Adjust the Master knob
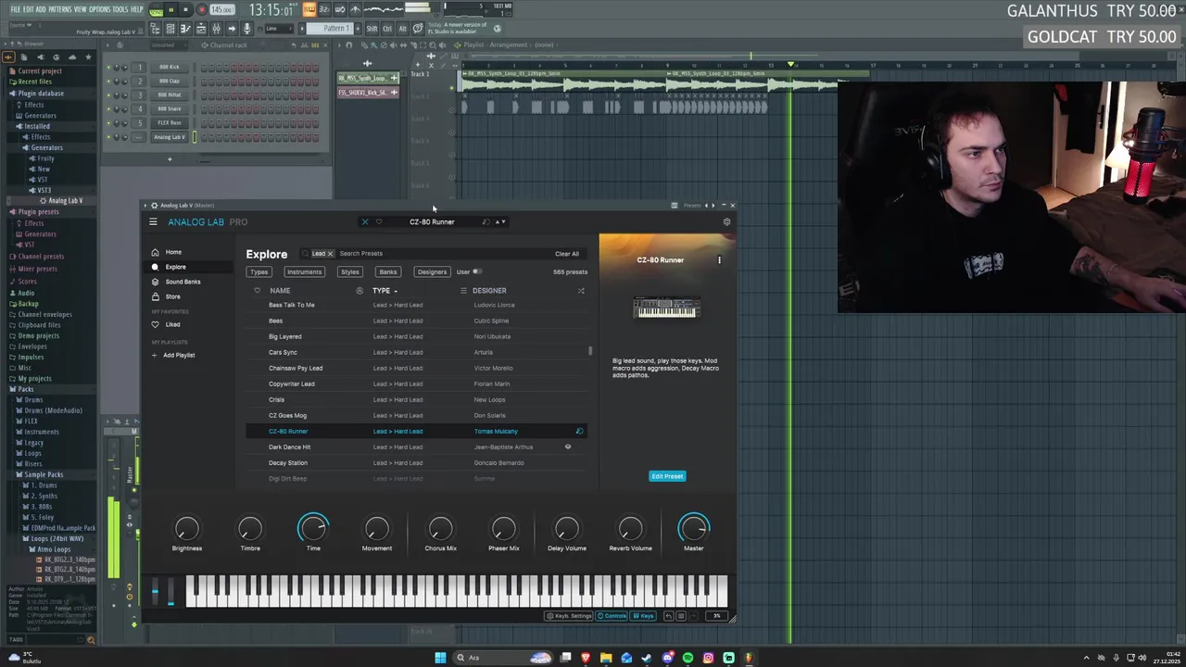This screenshot has height=667, width=1186. (693, 528)
